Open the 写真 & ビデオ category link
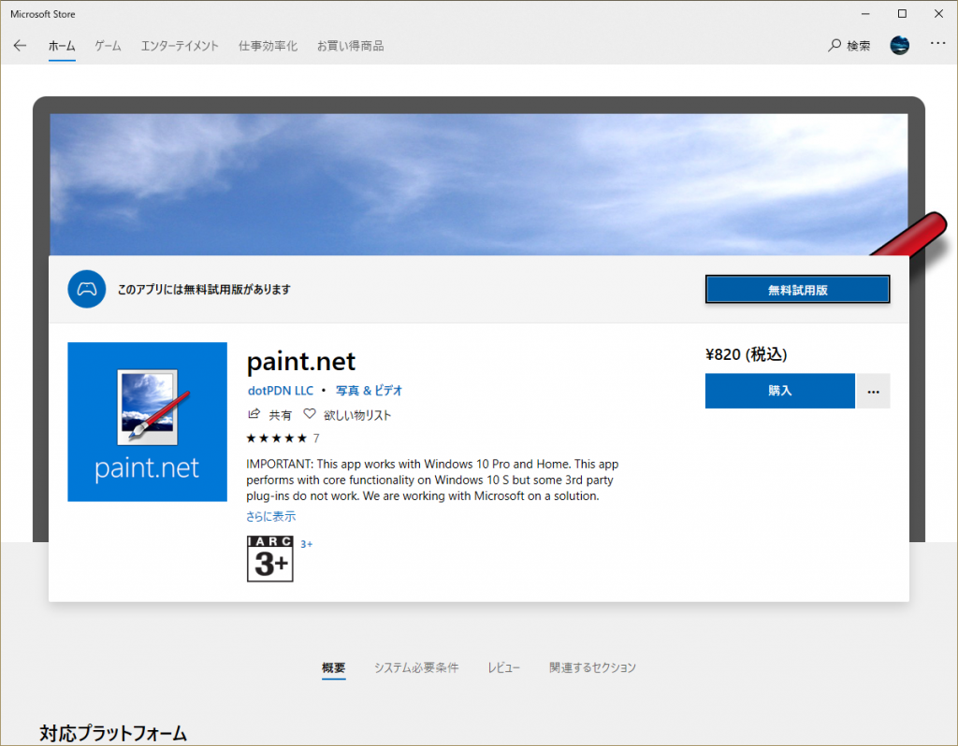This screenshot has height=746, width=958. 370,391
